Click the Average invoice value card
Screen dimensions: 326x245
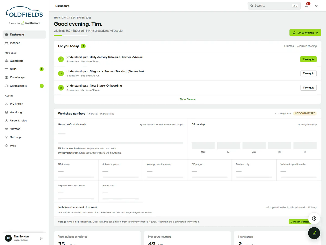[x=165, y=170]
